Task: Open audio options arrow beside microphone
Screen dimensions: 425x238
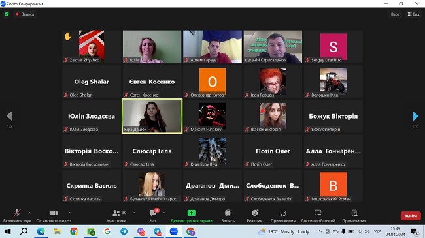Action: click(x=29, y=213)
